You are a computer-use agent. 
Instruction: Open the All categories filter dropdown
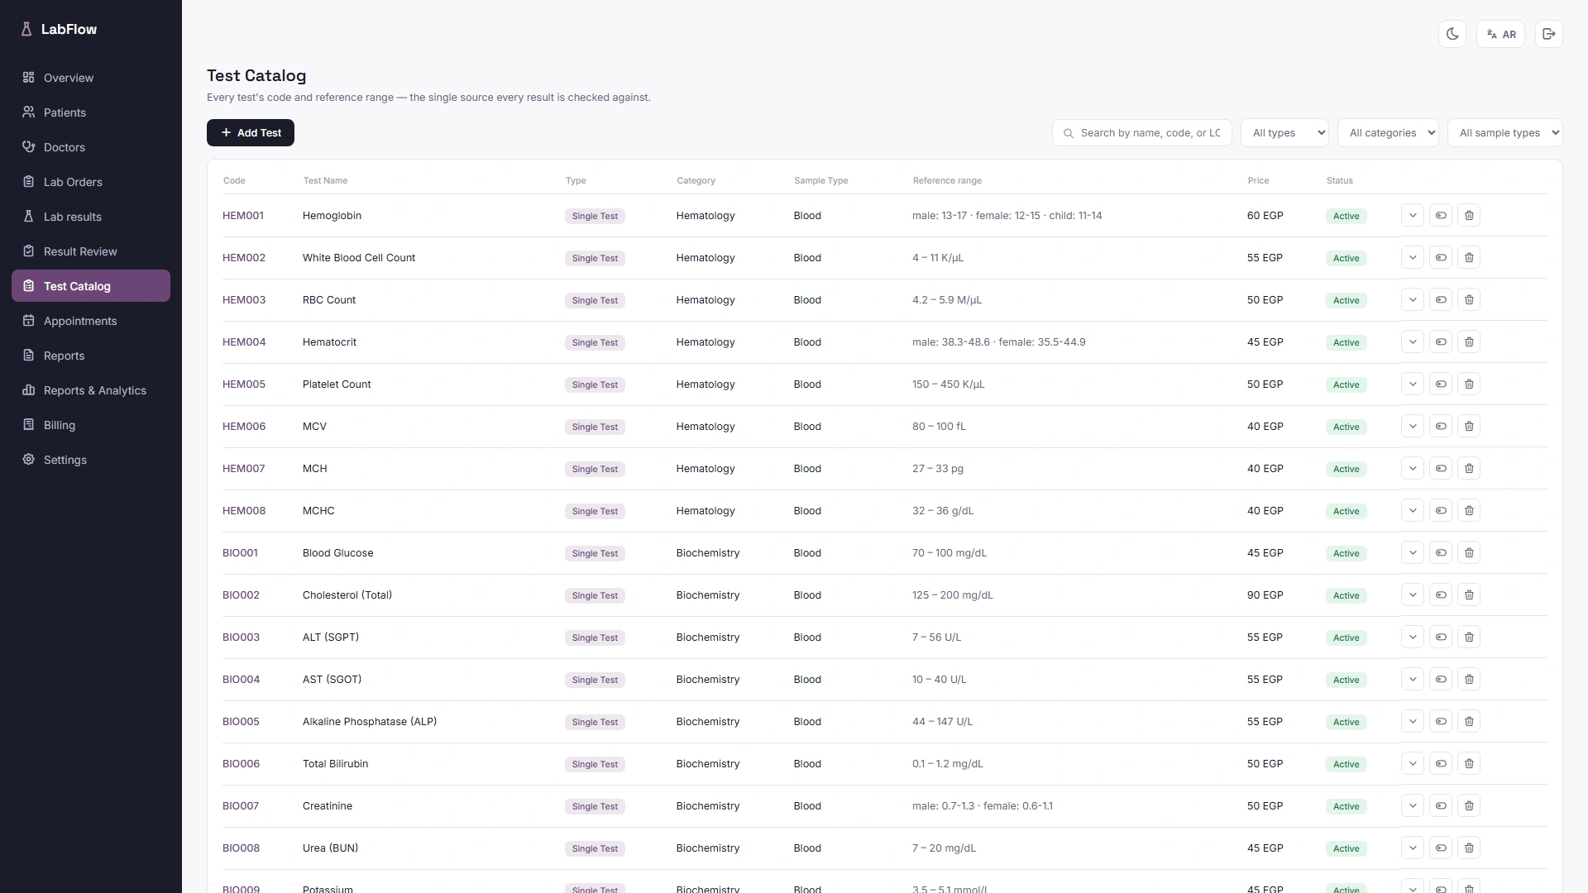pyautogui.click(x=1388, y=133)
